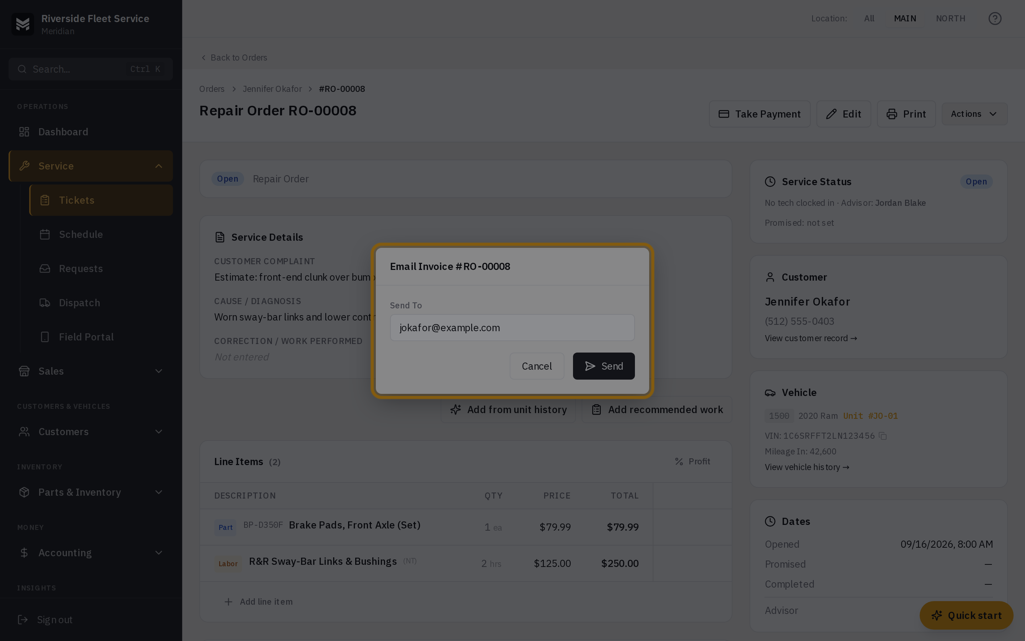
Task: Expand the Accounting section chevron
Action: [x=159, y=553]
